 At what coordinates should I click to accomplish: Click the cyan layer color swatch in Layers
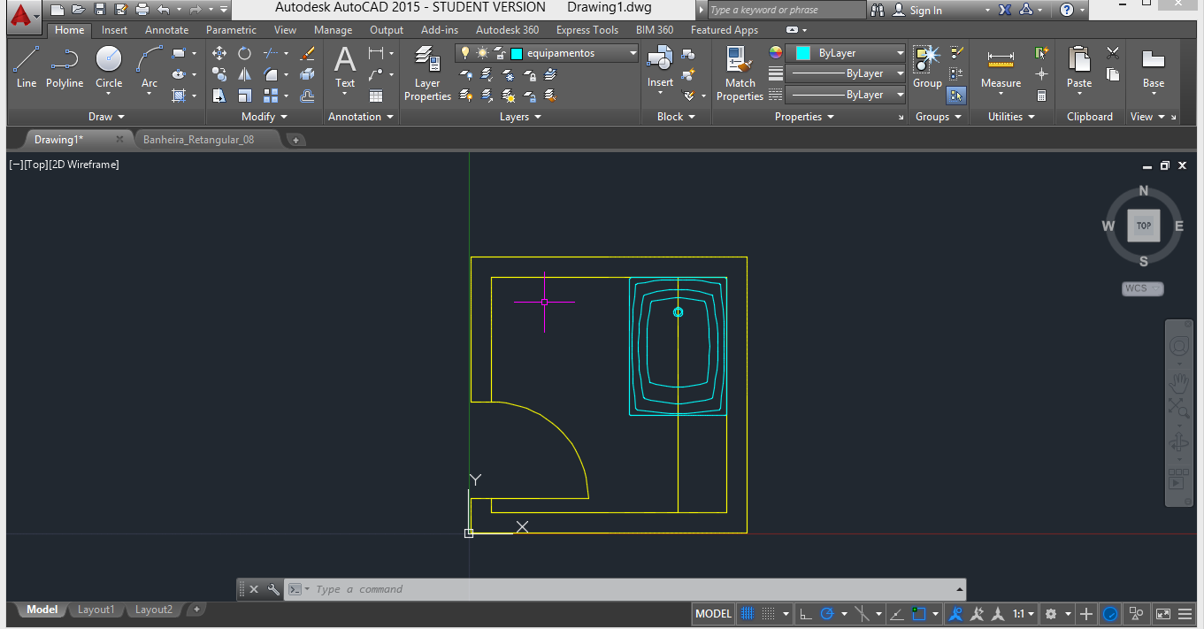pyautogui.click(x=517, y=54)
